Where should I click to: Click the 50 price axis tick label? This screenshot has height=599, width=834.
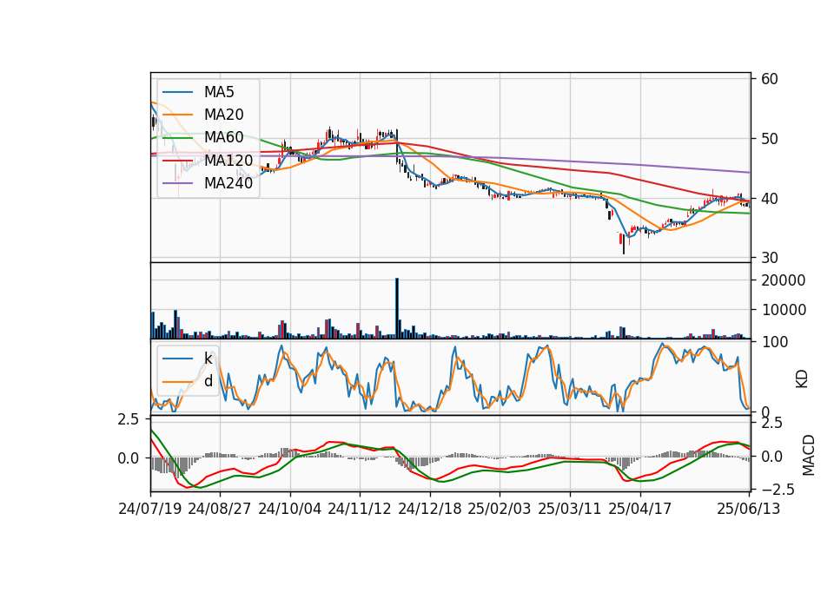tap(770, 139)
